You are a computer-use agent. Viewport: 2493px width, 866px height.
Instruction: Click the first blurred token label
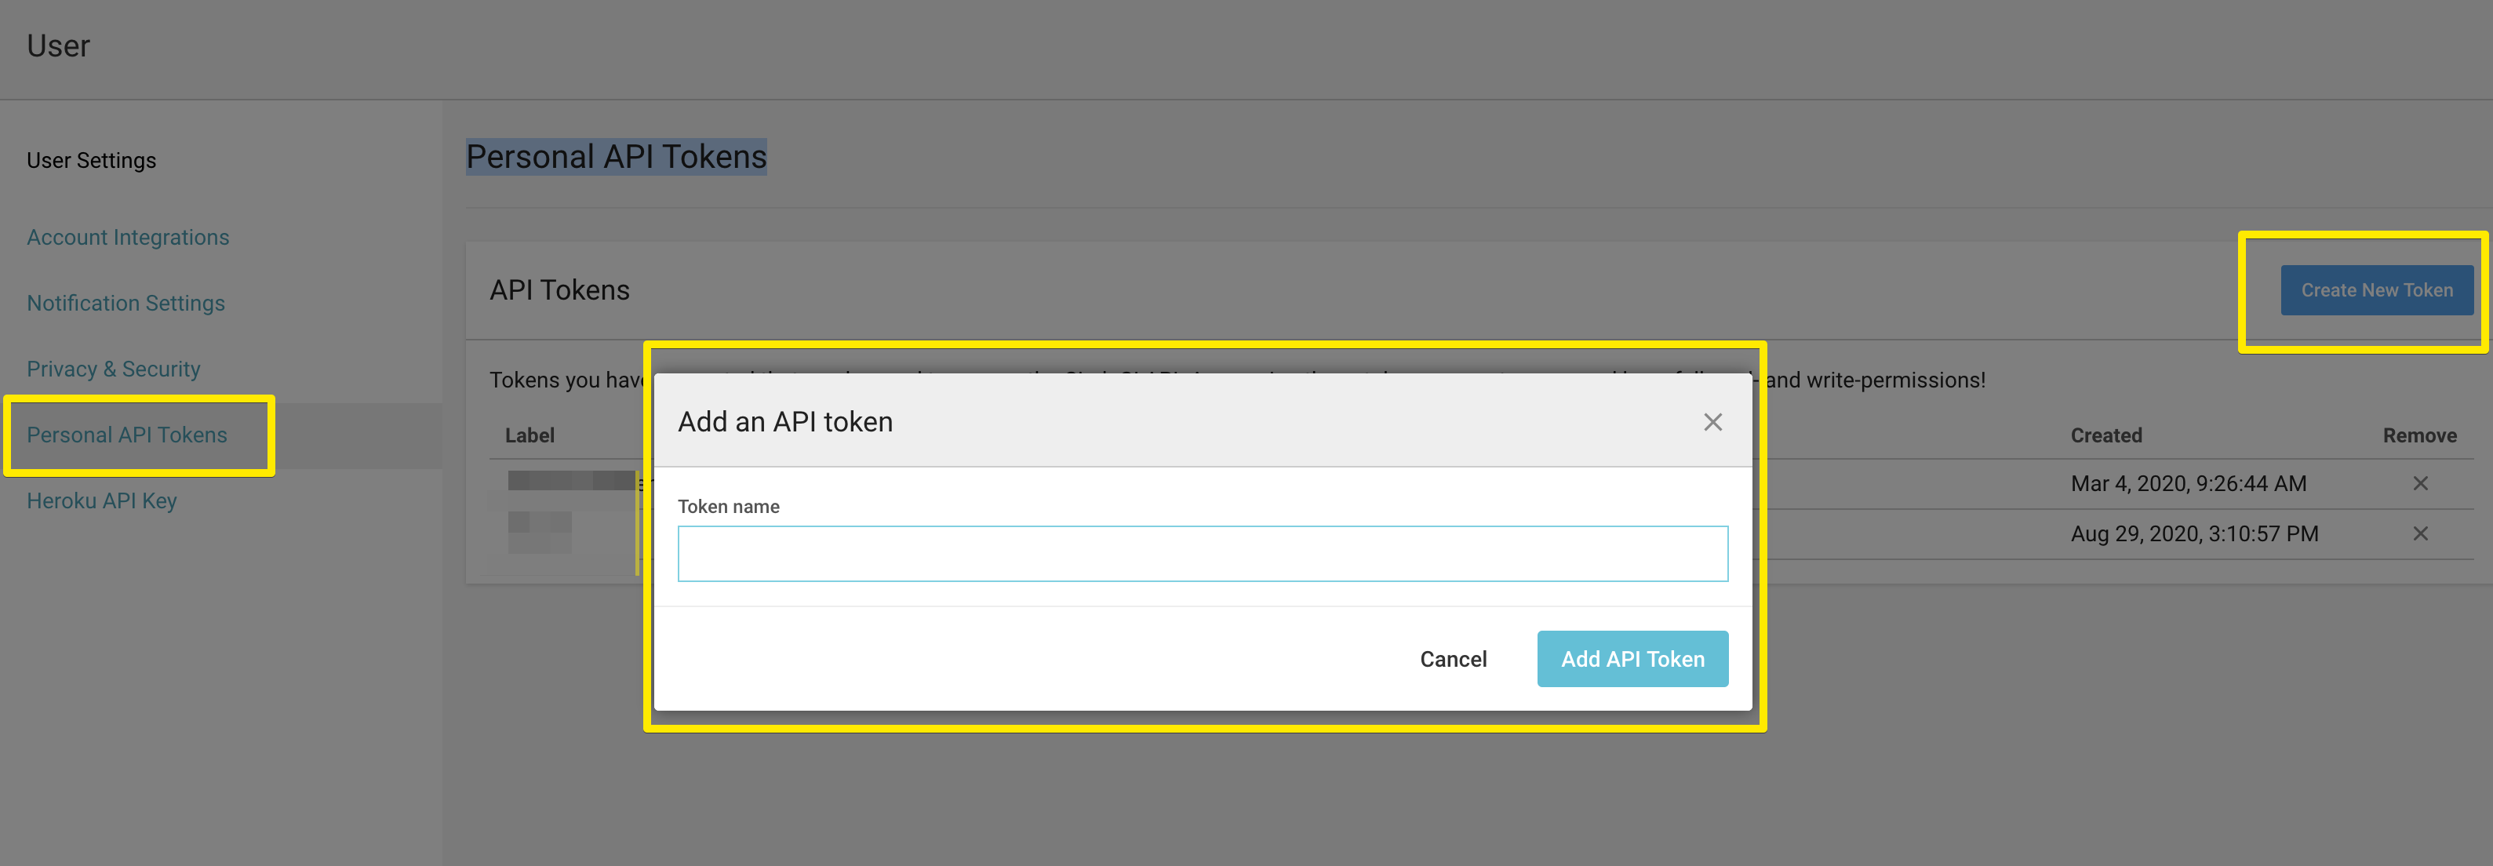[571, 481]
